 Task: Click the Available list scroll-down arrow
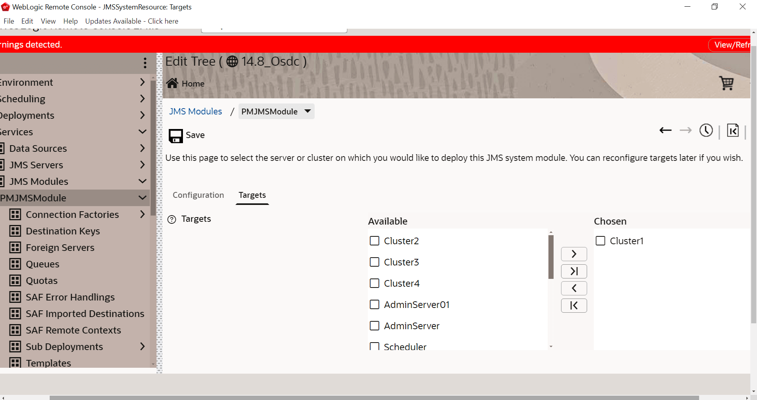pos(551,347)
